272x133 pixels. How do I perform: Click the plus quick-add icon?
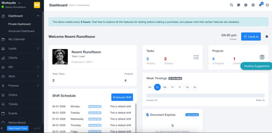(253, 5)
